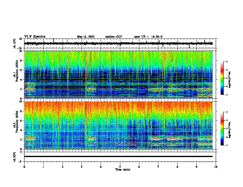Click the ch.2 spectrogram color scale bar
This screenshot has height=187, width=243.
[222, 129]
